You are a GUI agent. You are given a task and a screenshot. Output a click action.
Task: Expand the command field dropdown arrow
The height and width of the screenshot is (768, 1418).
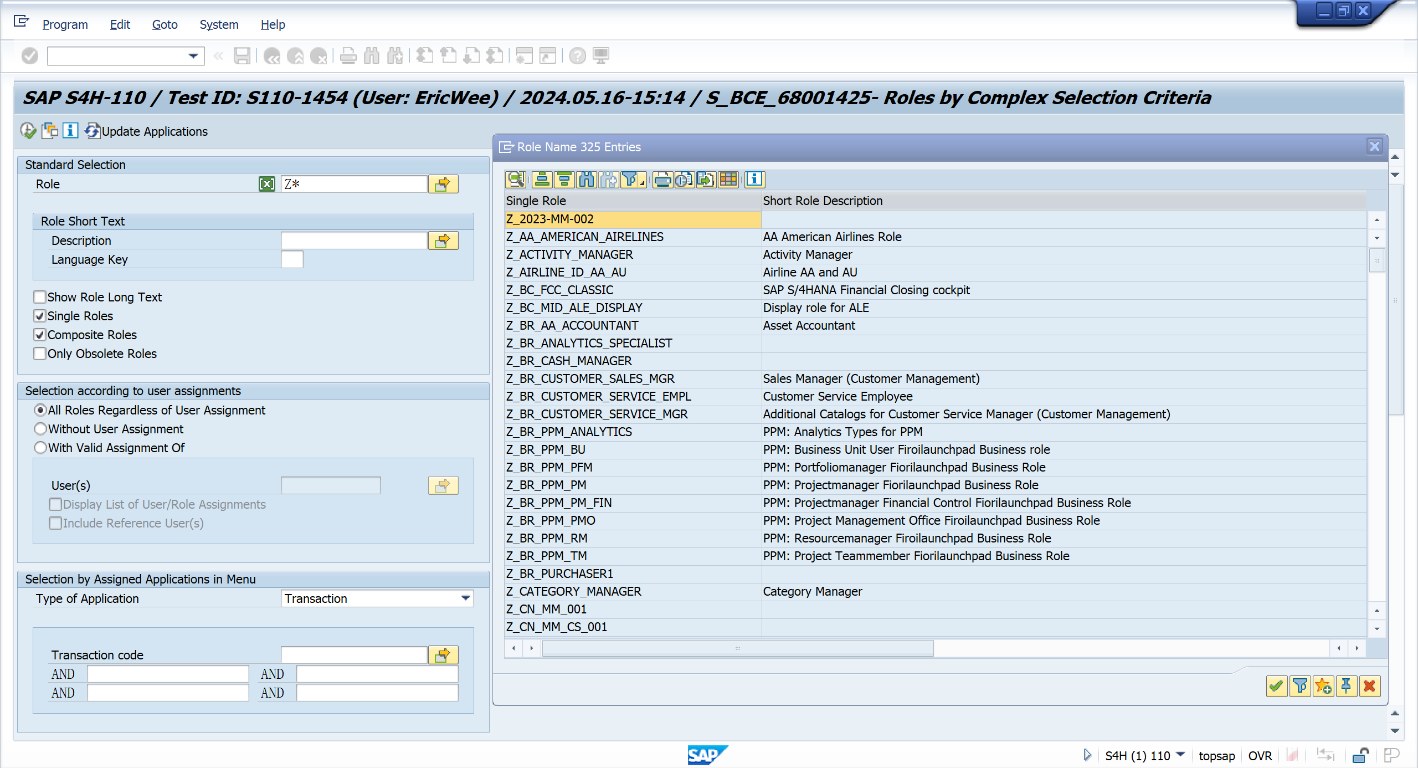(x=193, y=56)
